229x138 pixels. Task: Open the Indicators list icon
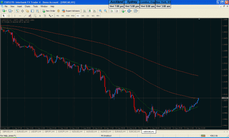pos(123,11)
